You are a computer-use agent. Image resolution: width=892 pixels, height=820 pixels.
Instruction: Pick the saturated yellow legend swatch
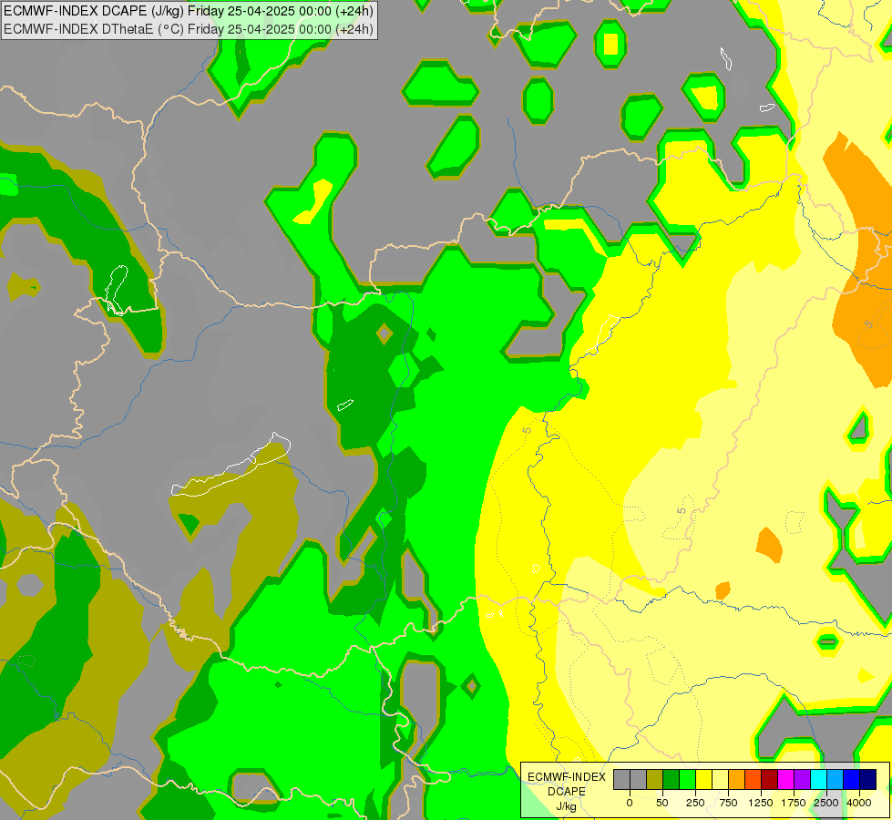(703, 779)
